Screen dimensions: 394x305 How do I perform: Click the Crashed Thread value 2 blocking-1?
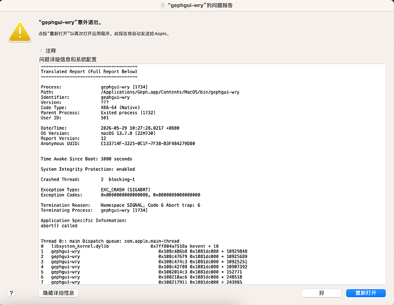click(118, 179)
